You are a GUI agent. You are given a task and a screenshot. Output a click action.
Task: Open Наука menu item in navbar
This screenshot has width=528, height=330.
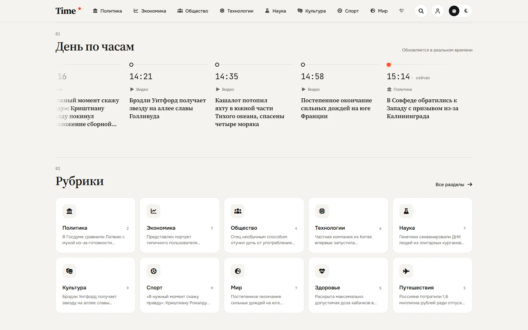(x=276, y=11)
